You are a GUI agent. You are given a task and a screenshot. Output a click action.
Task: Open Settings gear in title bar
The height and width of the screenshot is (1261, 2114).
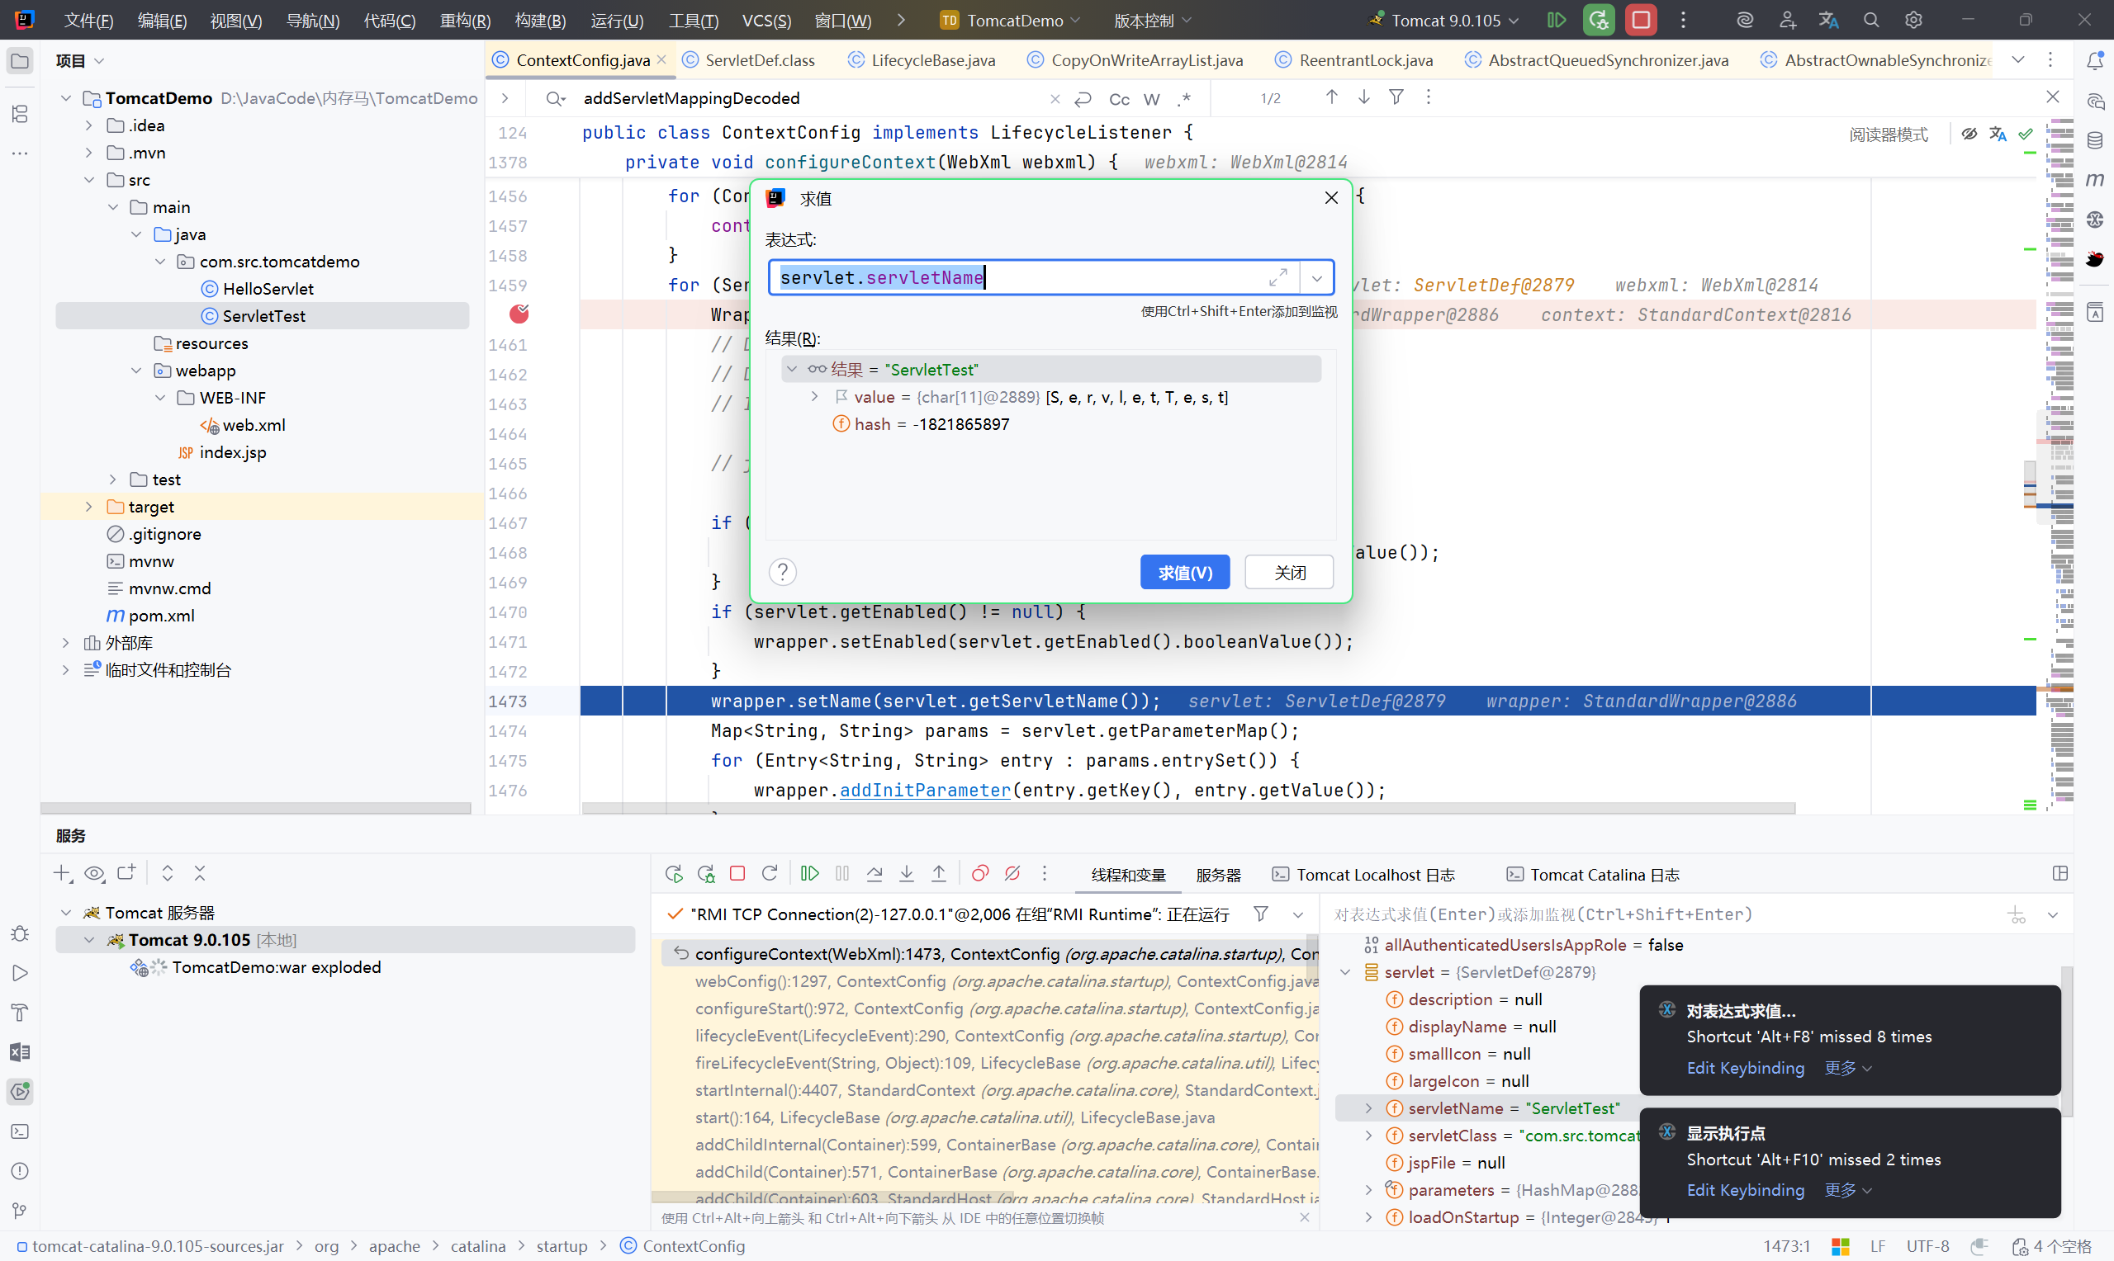[1913, 20]
